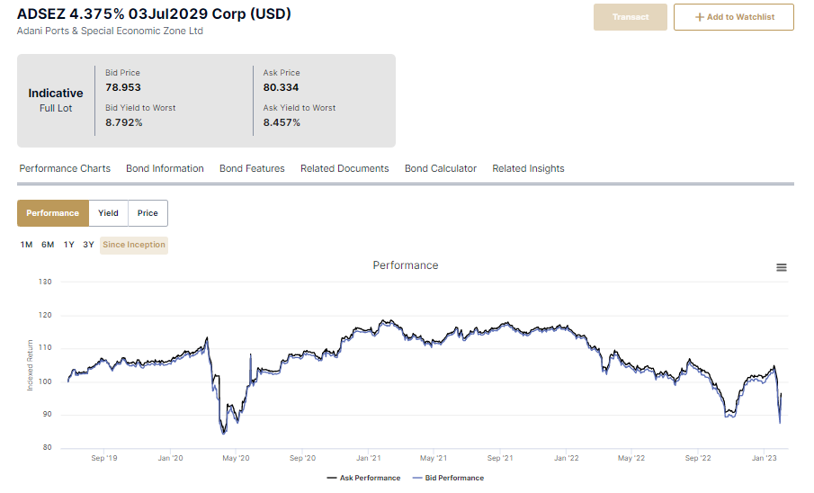Open the Bond Information tab
This screenshot has height=493, width=814.
pos(165,168)
